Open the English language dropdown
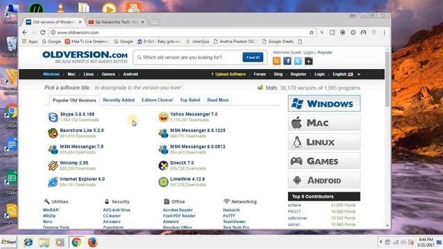Image resolution: width=443 pixels, height=249 pixels. 343,74
